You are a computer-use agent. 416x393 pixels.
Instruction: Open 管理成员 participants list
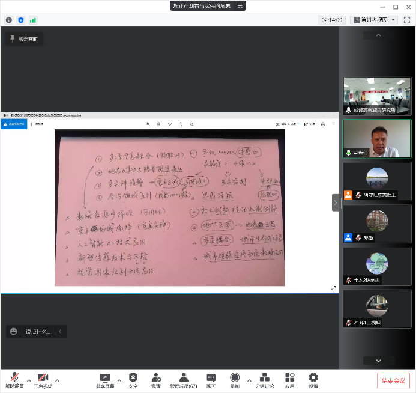tap(183, 380)
